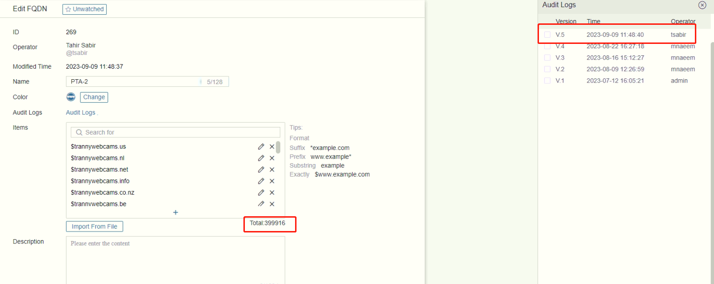This screenshot has width=714, height=284.
Task: Edit the list item ending in .nl
Action: (261, 158)
